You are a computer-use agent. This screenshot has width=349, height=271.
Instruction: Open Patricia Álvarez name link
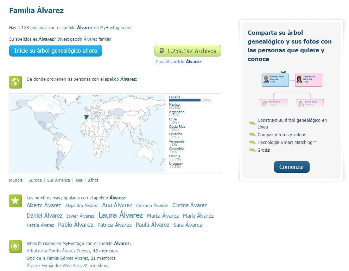pos(115,225)
